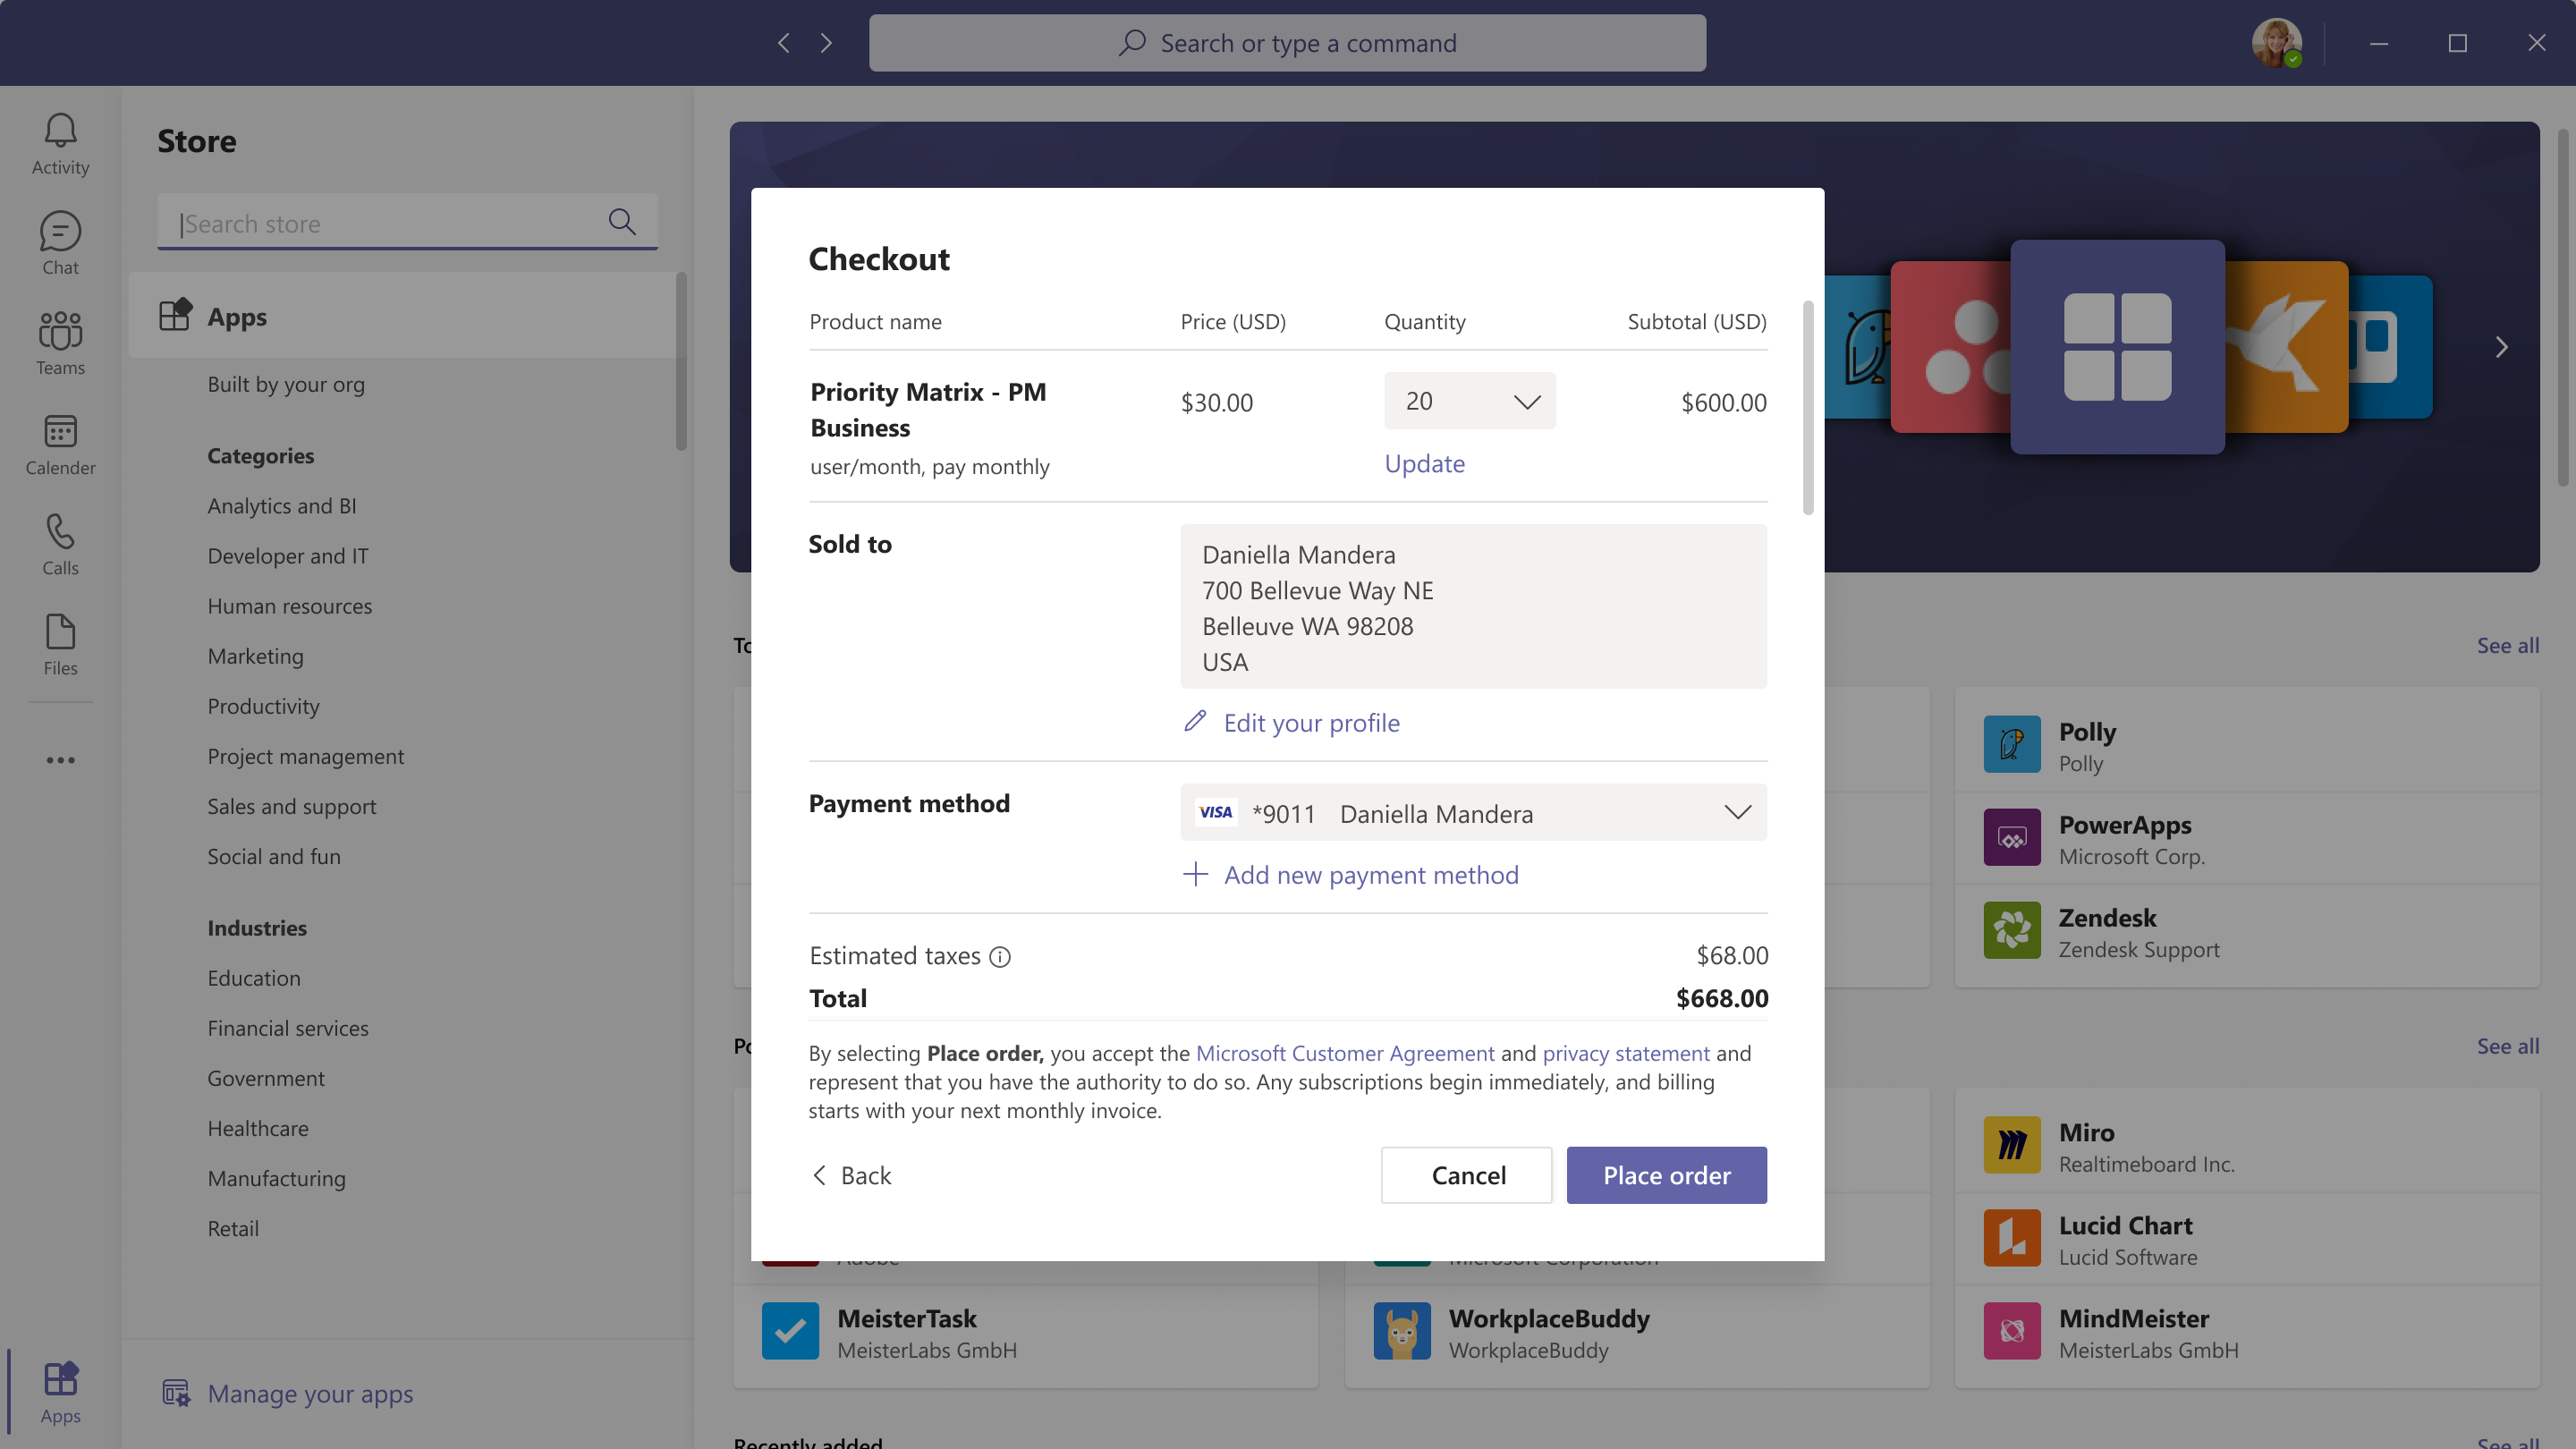The image size is (2576, 1449).
Task: Select Built by your org
Action: [x=285, y=384]
